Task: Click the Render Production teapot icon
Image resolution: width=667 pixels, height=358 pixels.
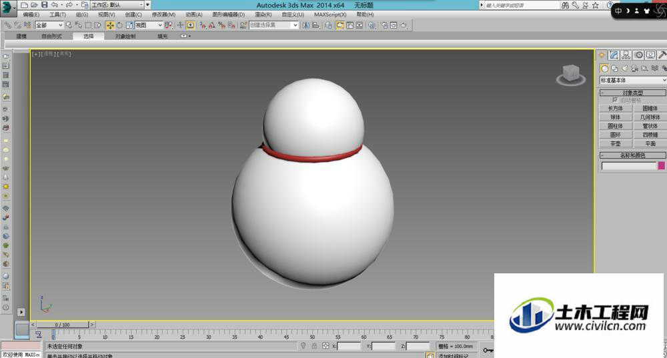Action: coord(404,25)
